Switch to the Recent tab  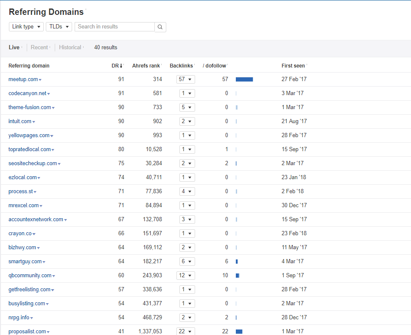pos(39,47)
